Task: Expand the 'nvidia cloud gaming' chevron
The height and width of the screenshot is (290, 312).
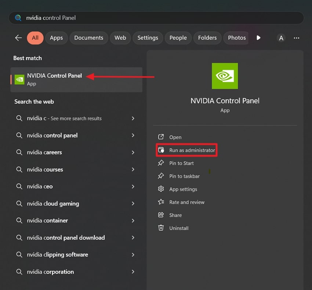Action: coord(133,203)
